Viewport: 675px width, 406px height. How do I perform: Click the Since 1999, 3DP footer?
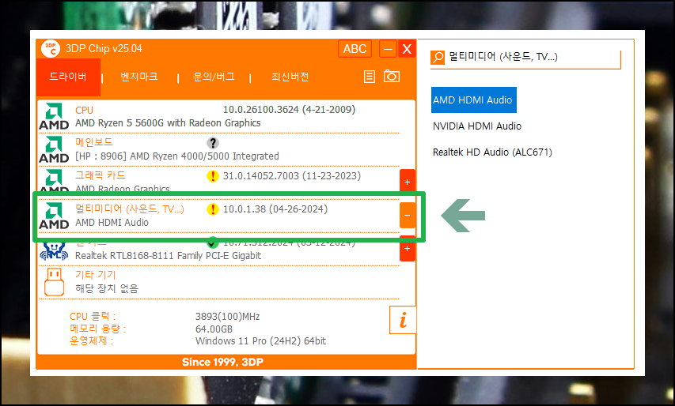coord(222,363)
